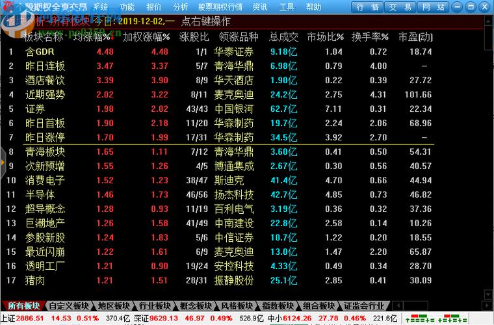Image resolution: width=494 pixels, height=325 pixels.
Task: Click 深证 index value 9629.13
Action: click(x=164, y=318)
